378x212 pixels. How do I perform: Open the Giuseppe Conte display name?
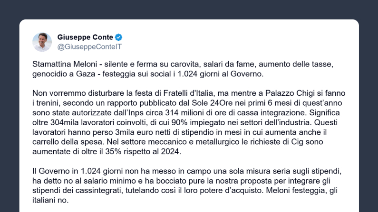click(86, 37)
